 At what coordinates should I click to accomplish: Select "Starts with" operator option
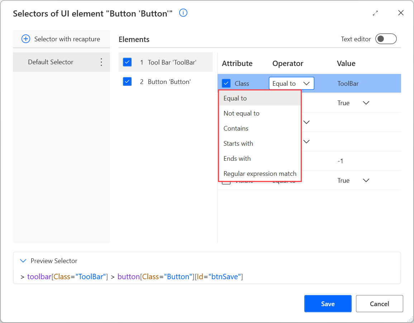click(238, 144)
